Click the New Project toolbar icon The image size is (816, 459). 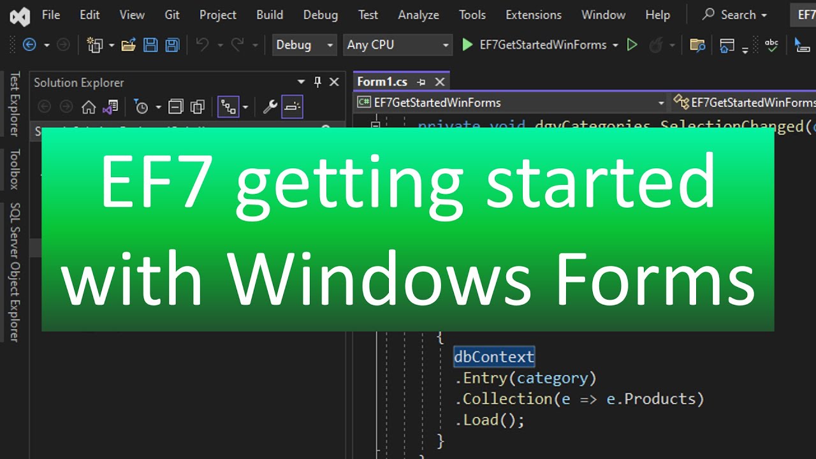pyautogui.click(x=95, y=45)
